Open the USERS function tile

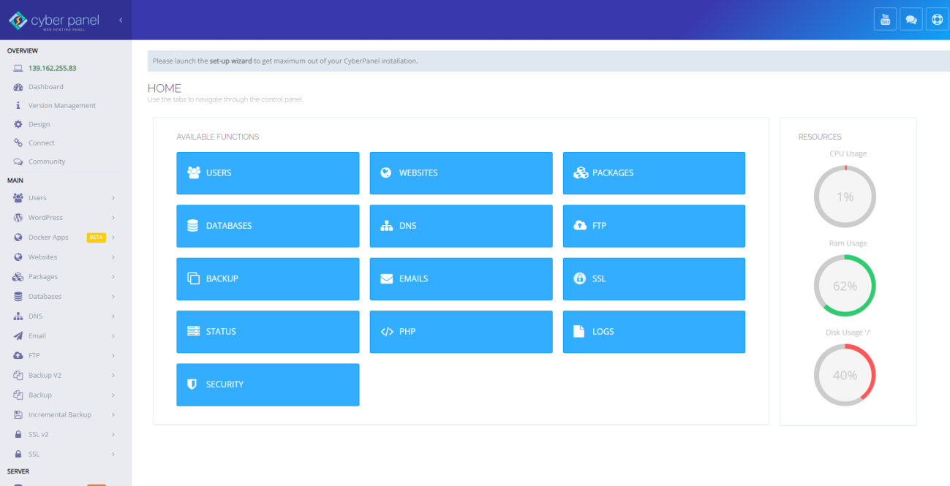tap(268, 173)
